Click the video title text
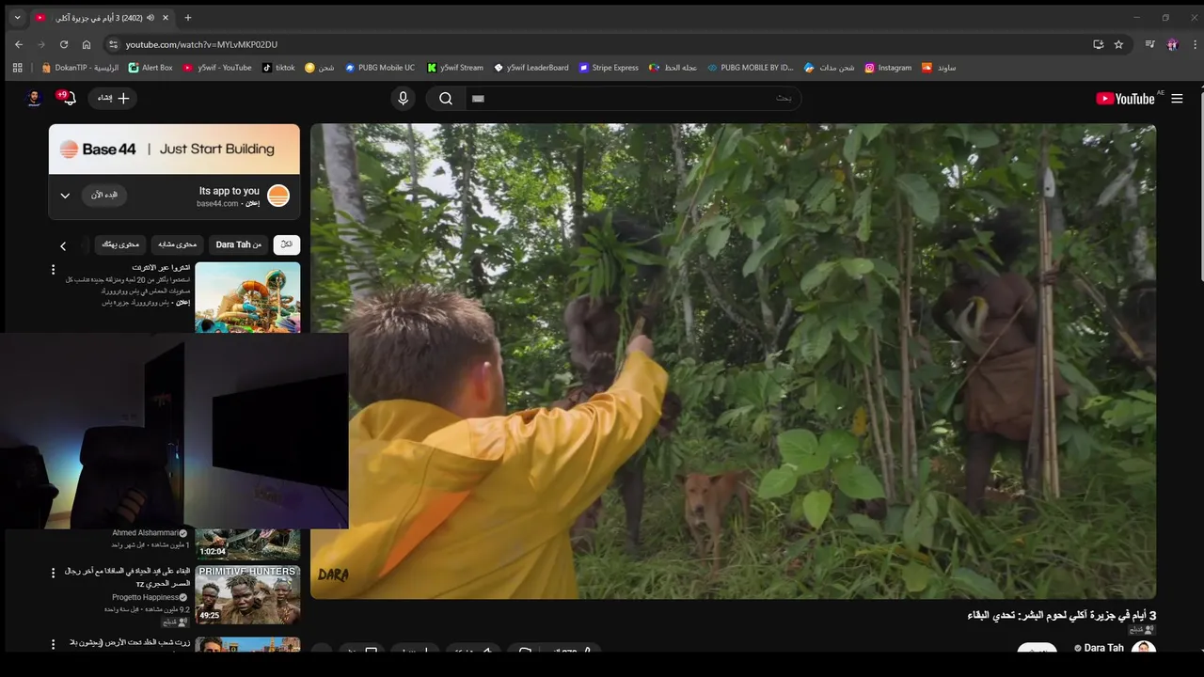 (1061, 615)
